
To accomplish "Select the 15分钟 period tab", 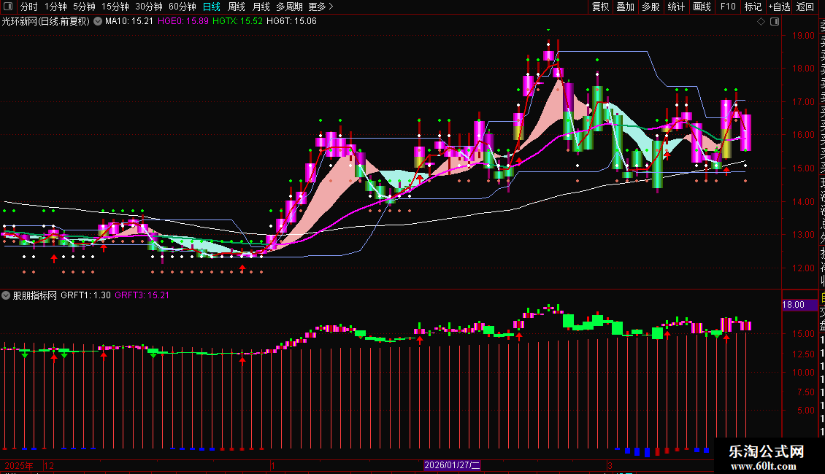I will point(115,7).
